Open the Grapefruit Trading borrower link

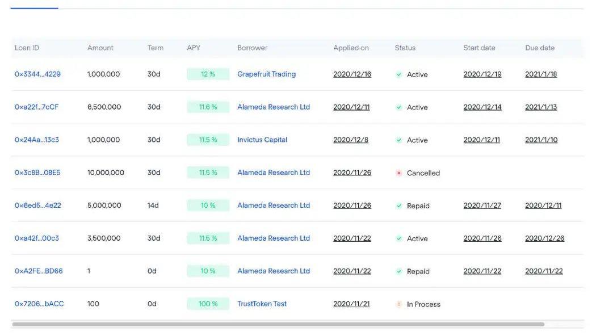(266, 74)
